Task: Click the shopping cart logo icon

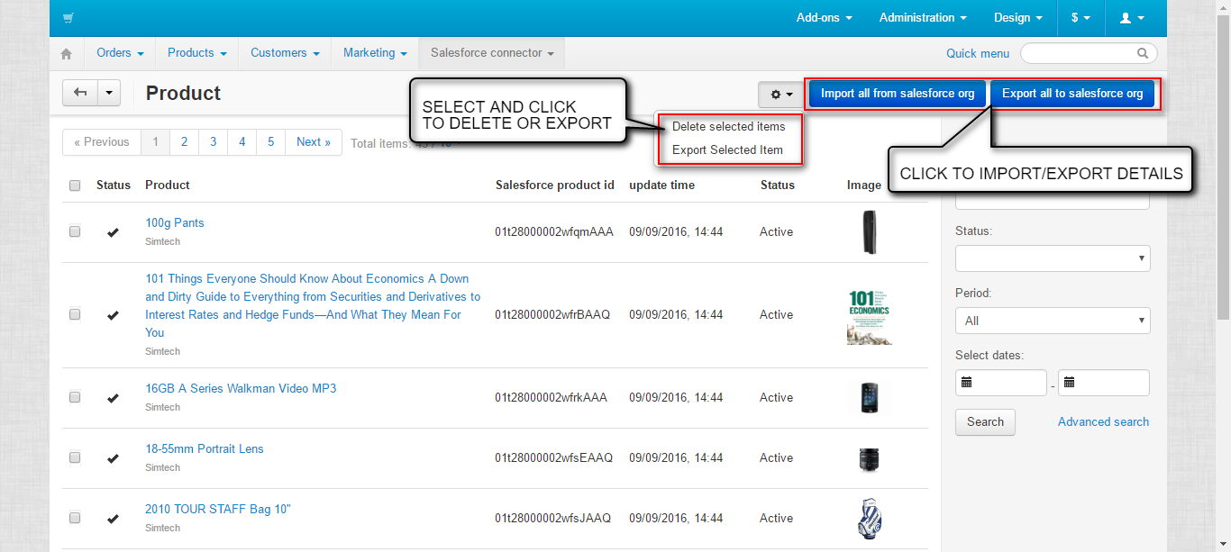Action: pyautogui.click(x=68, y=17)
